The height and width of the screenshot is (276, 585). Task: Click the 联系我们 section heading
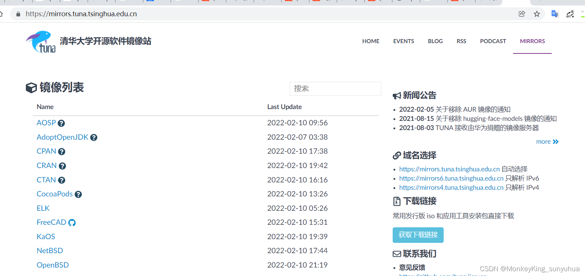[414, 254]
